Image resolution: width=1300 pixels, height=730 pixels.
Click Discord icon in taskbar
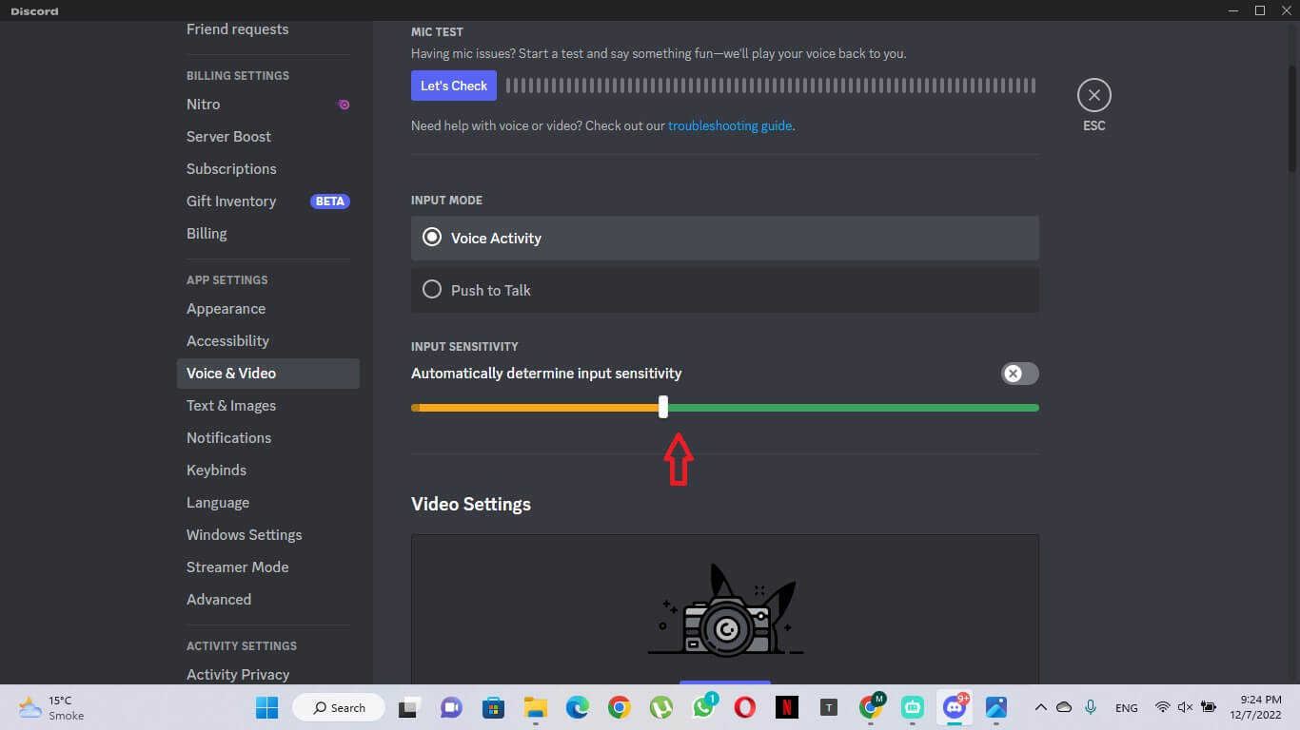tap(955, 707)
